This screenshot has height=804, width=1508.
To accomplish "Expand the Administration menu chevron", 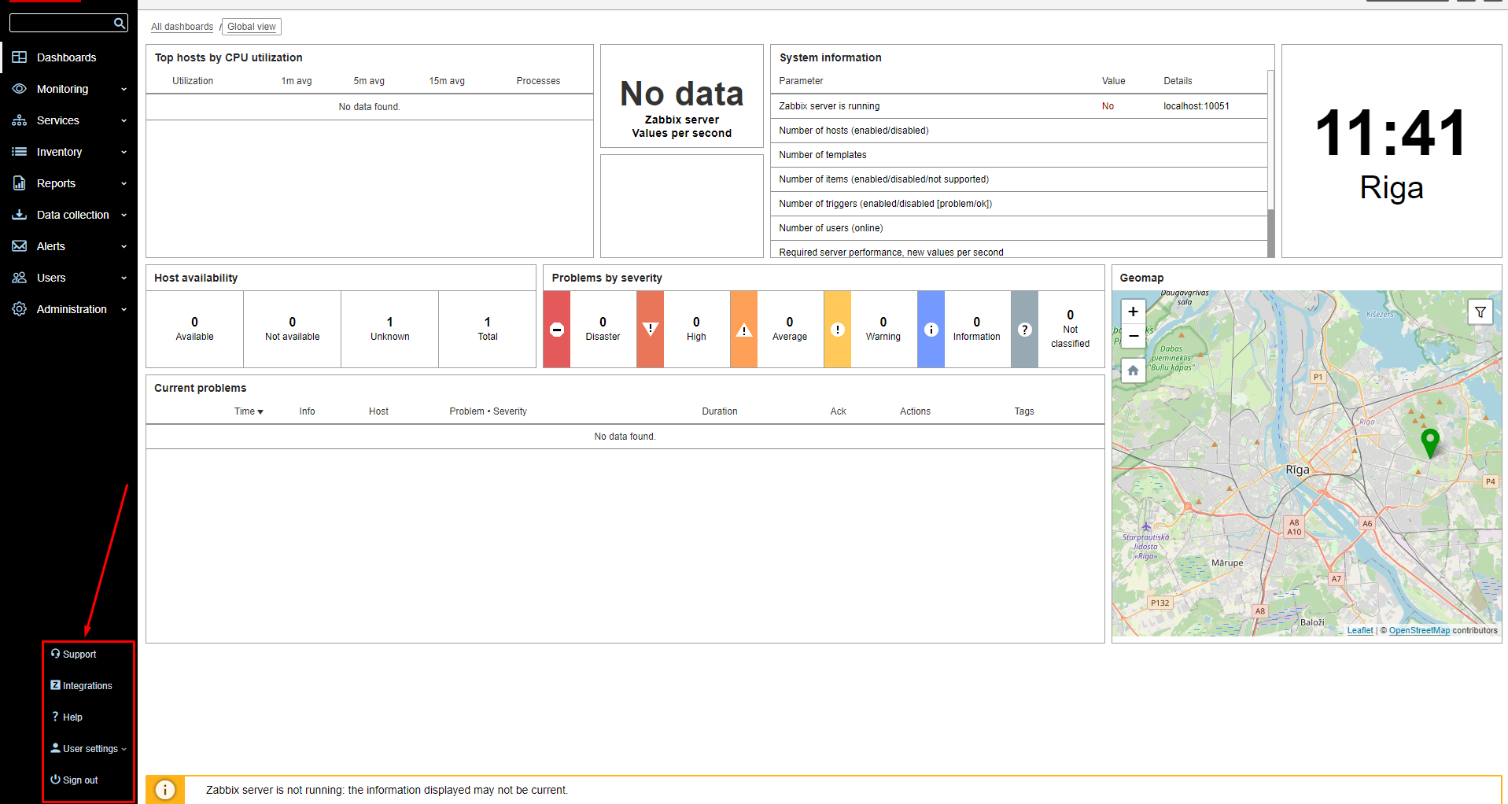I will click(x=124, y=310).
